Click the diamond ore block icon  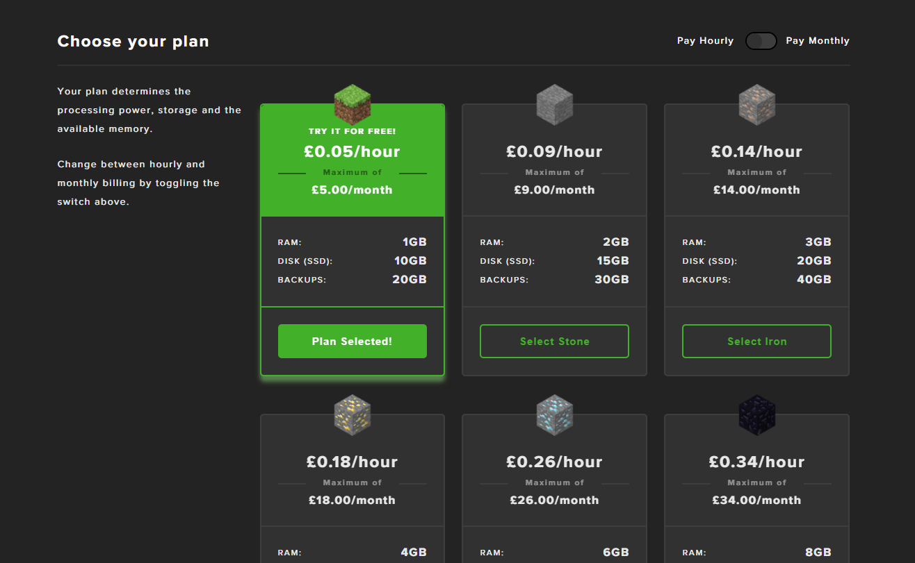pos(555,414)
